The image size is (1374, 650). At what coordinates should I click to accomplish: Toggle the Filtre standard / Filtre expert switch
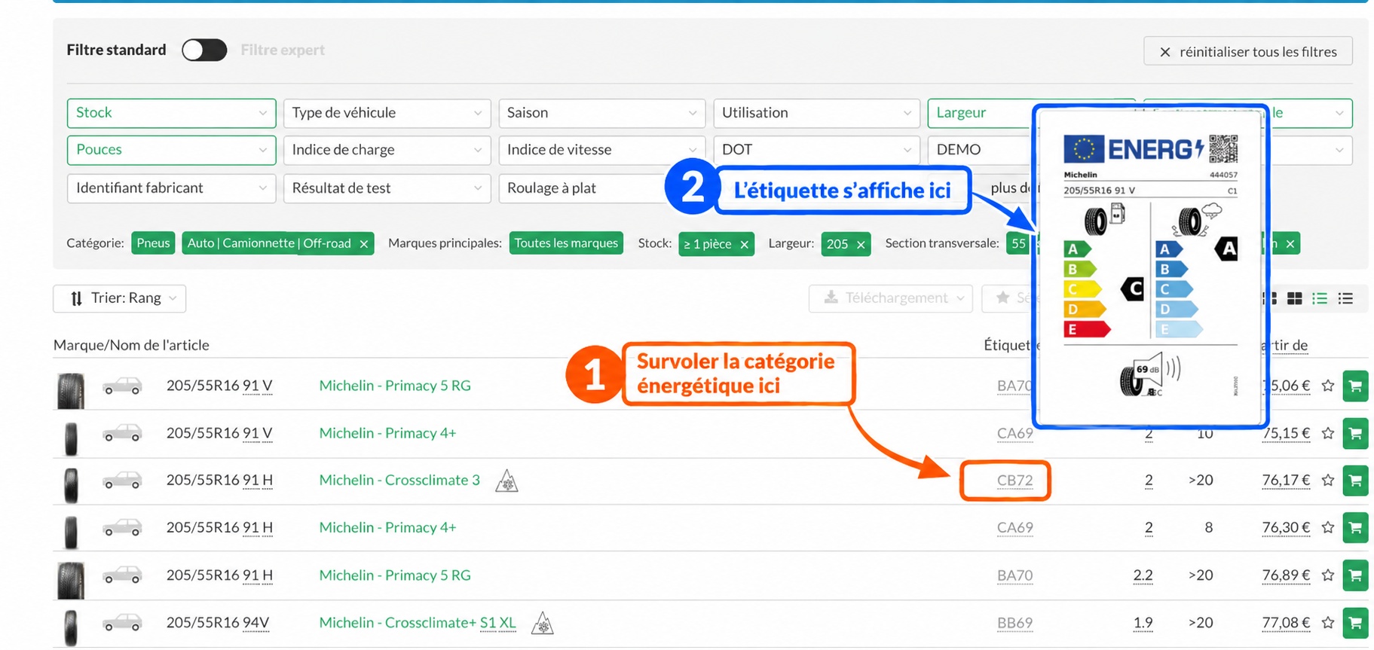point(204,50)
